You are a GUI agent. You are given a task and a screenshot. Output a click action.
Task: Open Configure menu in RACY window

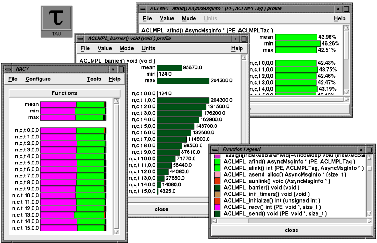(x=38, y=79)
